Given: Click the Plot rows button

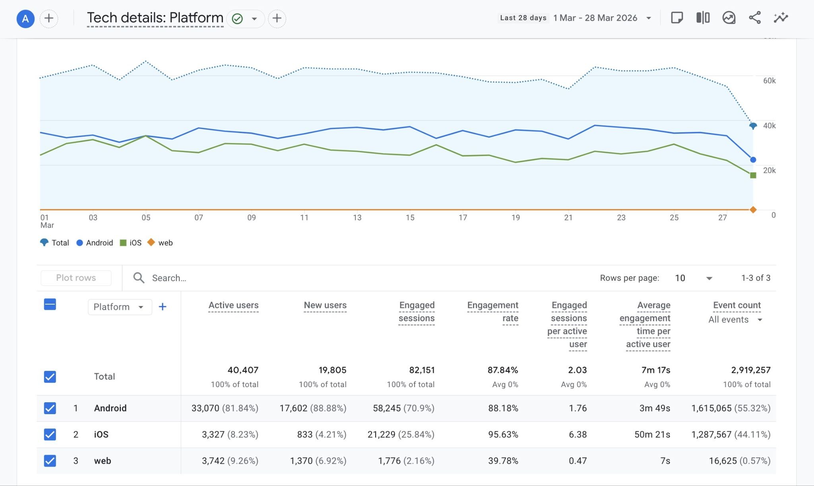Looking at the screenshot, I should pyautogui.click(x=76, y=278).
